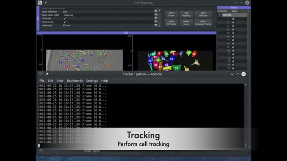The height and width of the screenshot is (161, 287).
Task: Click the Konsole title bar up chevron
Action: (x=238, y=74)
